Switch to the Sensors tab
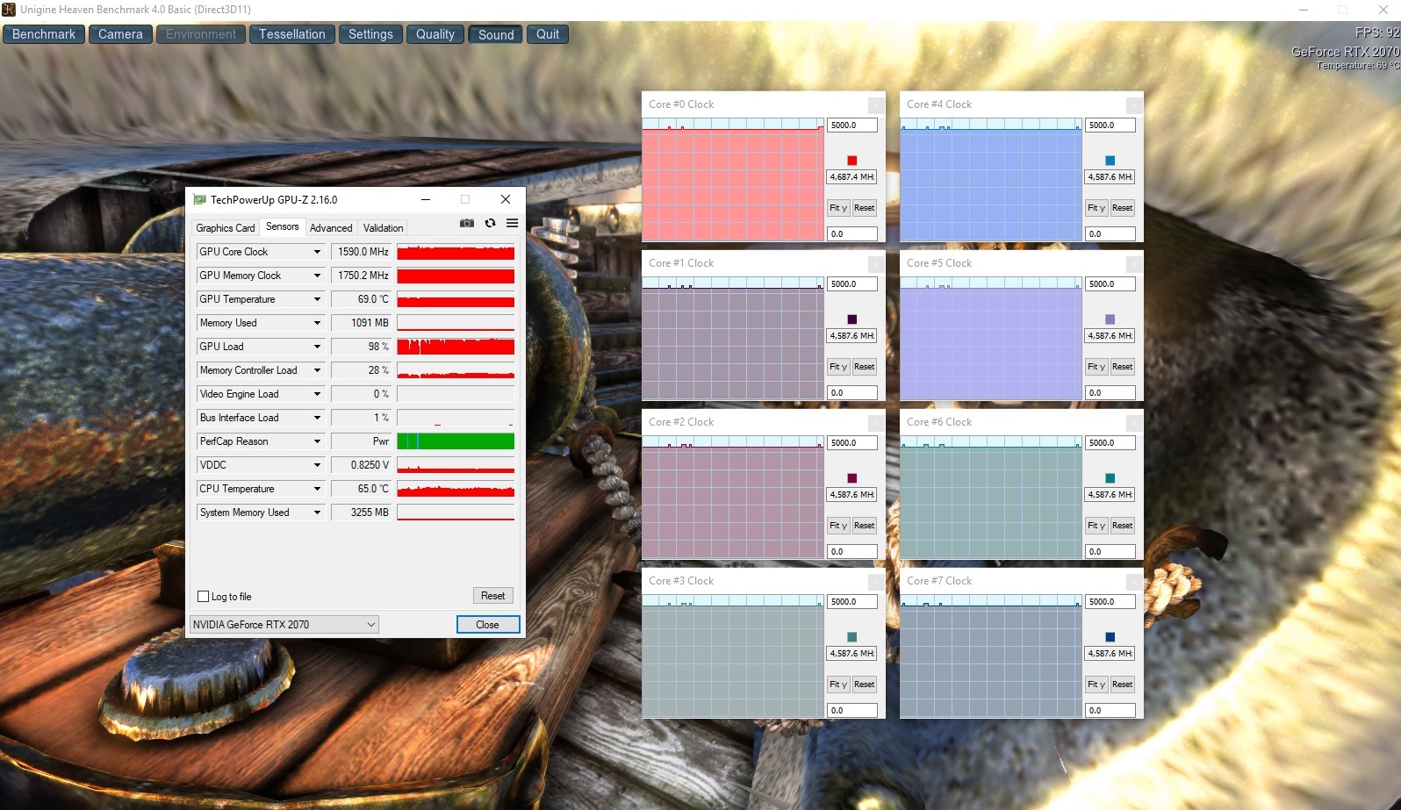 tap(283, 226)
